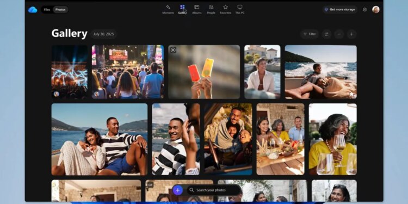Click the person avatar on crowd photo
Screen dimensions: 408x204
(97, 94)
